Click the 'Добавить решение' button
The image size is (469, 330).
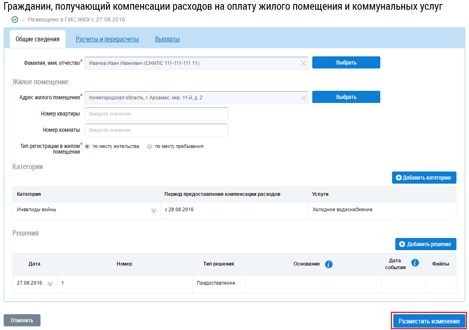(425, 244)
